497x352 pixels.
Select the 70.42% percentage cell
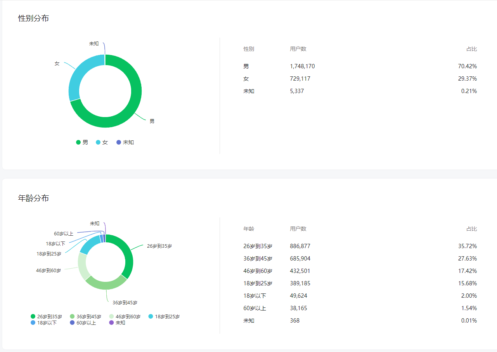468,66
